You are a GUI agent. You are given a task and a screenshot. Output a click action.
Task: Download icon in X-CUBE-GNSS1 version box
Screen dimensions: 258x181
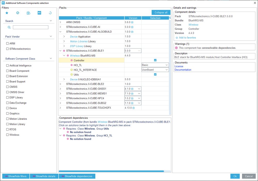tap(132, 89)
